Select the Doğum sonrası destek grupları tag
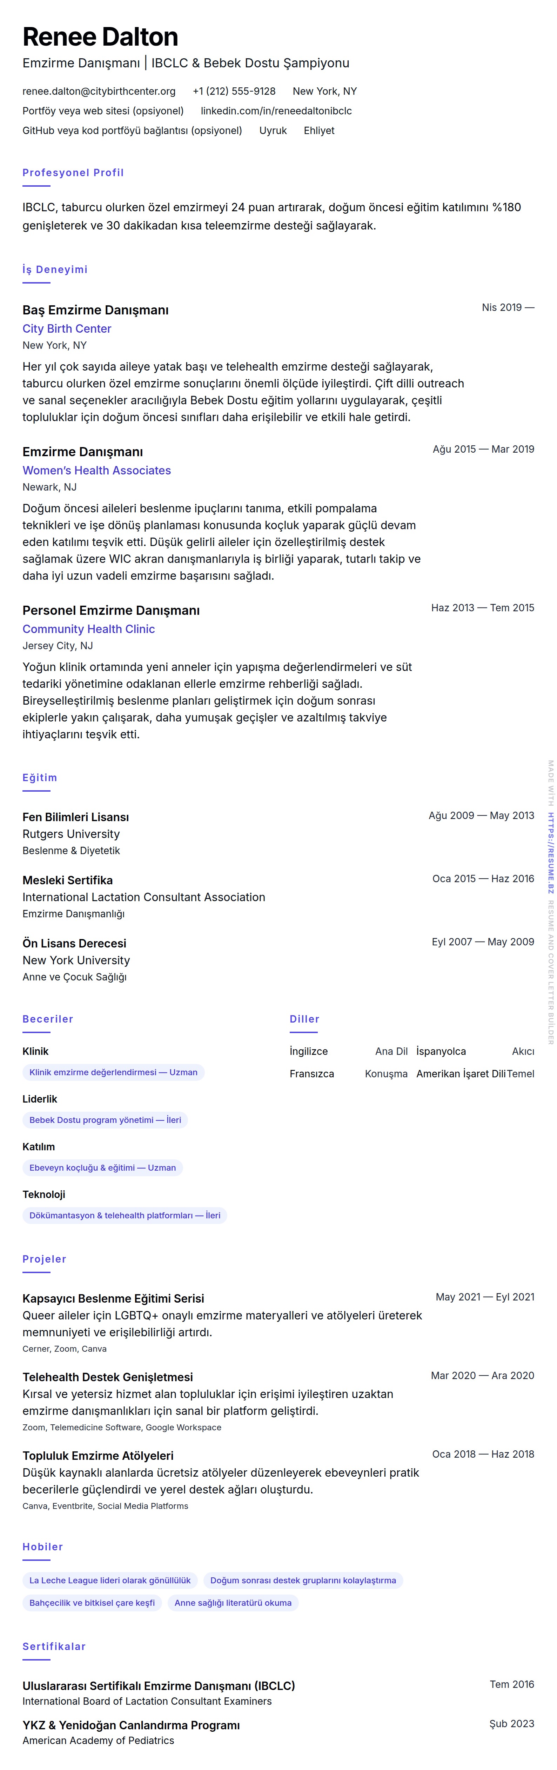 [x=303, y=1581]
